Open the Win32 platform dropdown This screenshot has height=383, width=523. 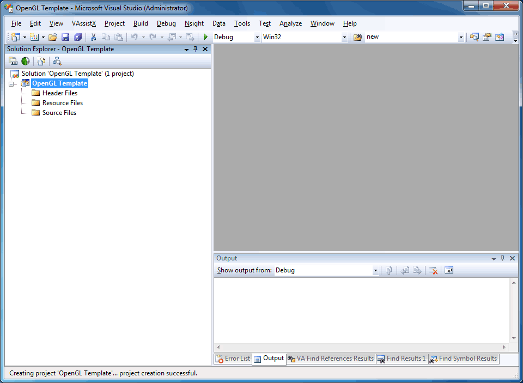[x=344, y=38]
